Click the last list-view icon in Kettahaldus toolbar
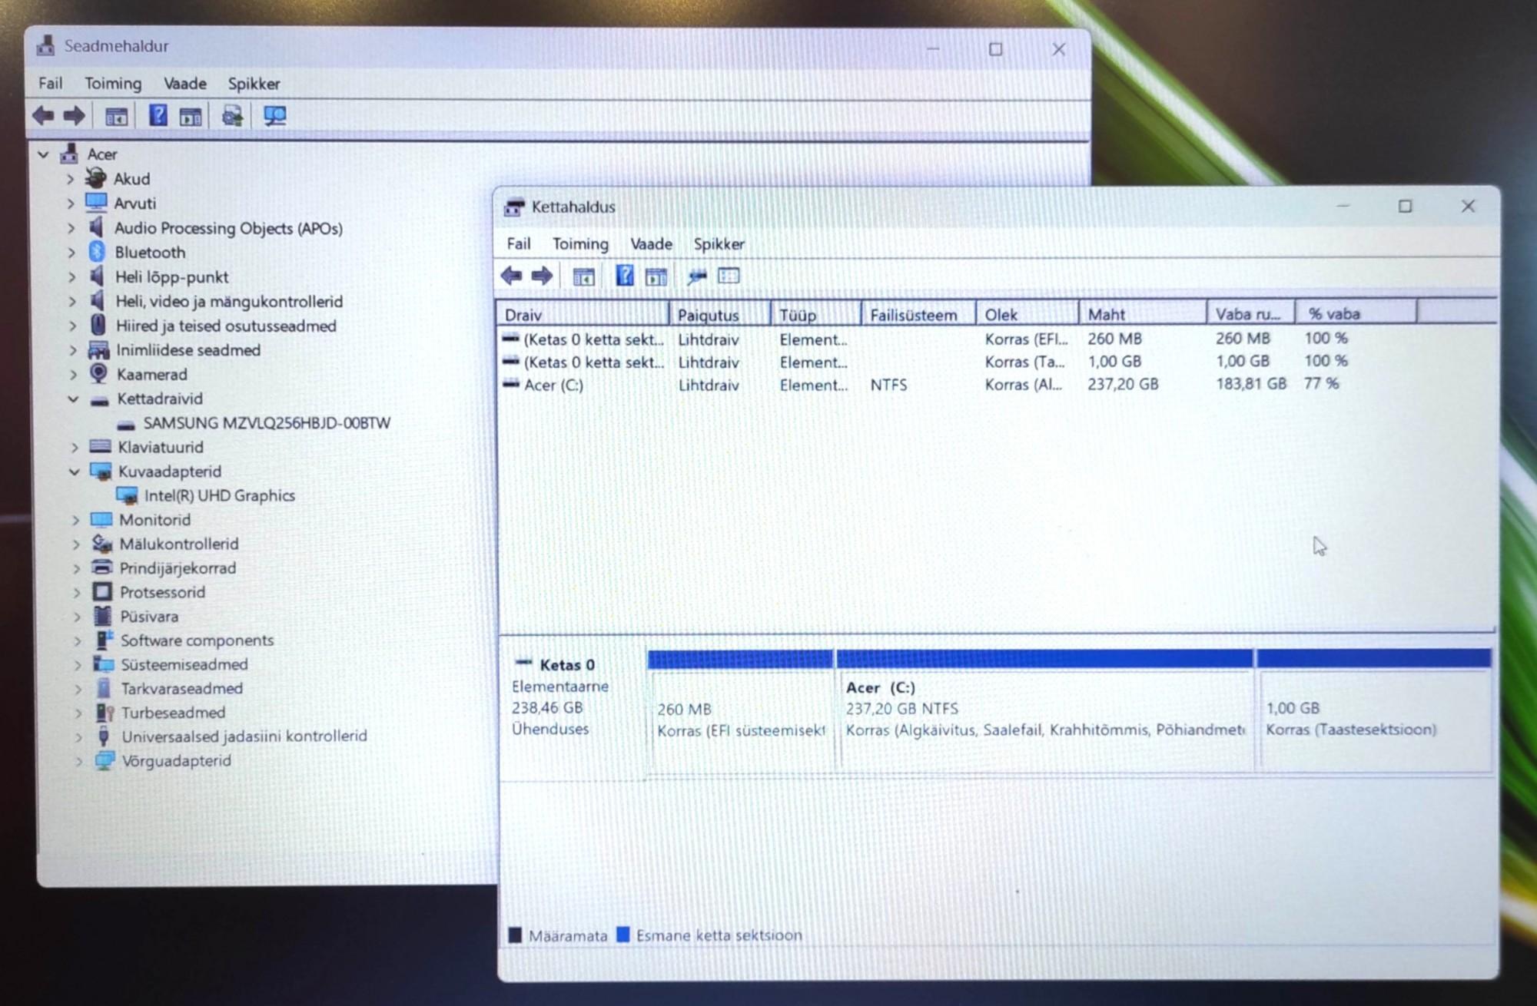Viewport: 1537px width, 1006px height. [x=729, y=276]
